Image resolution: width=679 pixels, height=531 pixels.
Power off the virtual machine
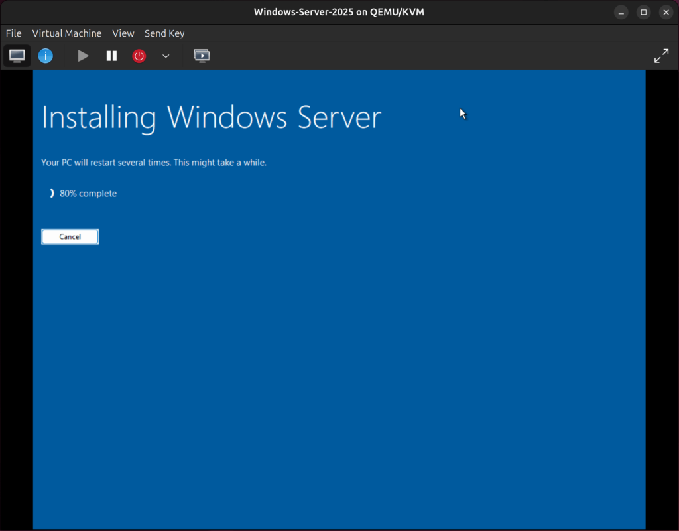pyautogui.click(x=139, y=56)
